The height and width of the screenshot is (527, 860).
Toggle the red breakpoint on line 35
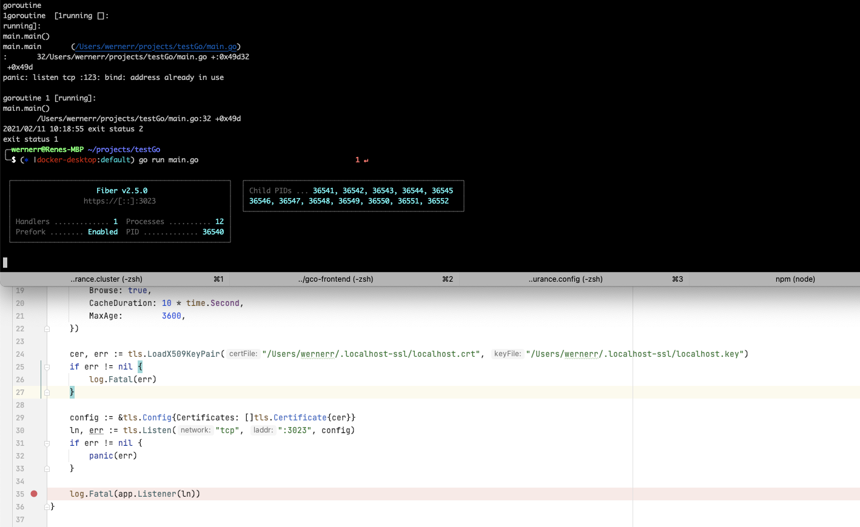pyautogui.click(x=33, y=494)
